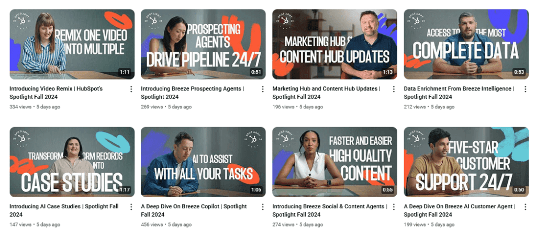Open 'Introducing Breeze Prospecting Agents' title link
Viewport: 536px width, 237px height.
pos(193,93)
